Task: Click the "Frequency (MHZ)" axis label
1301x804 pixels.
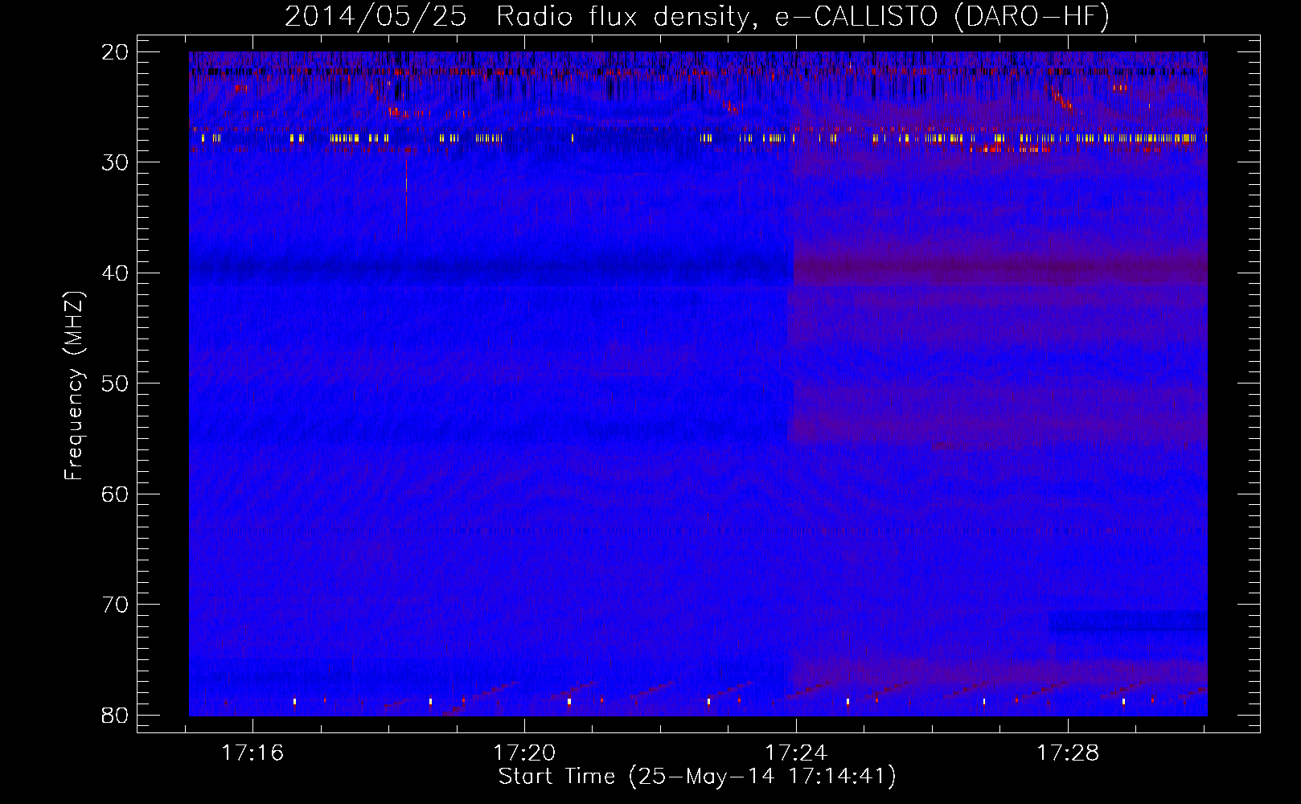Action: [x=74, y=386]
